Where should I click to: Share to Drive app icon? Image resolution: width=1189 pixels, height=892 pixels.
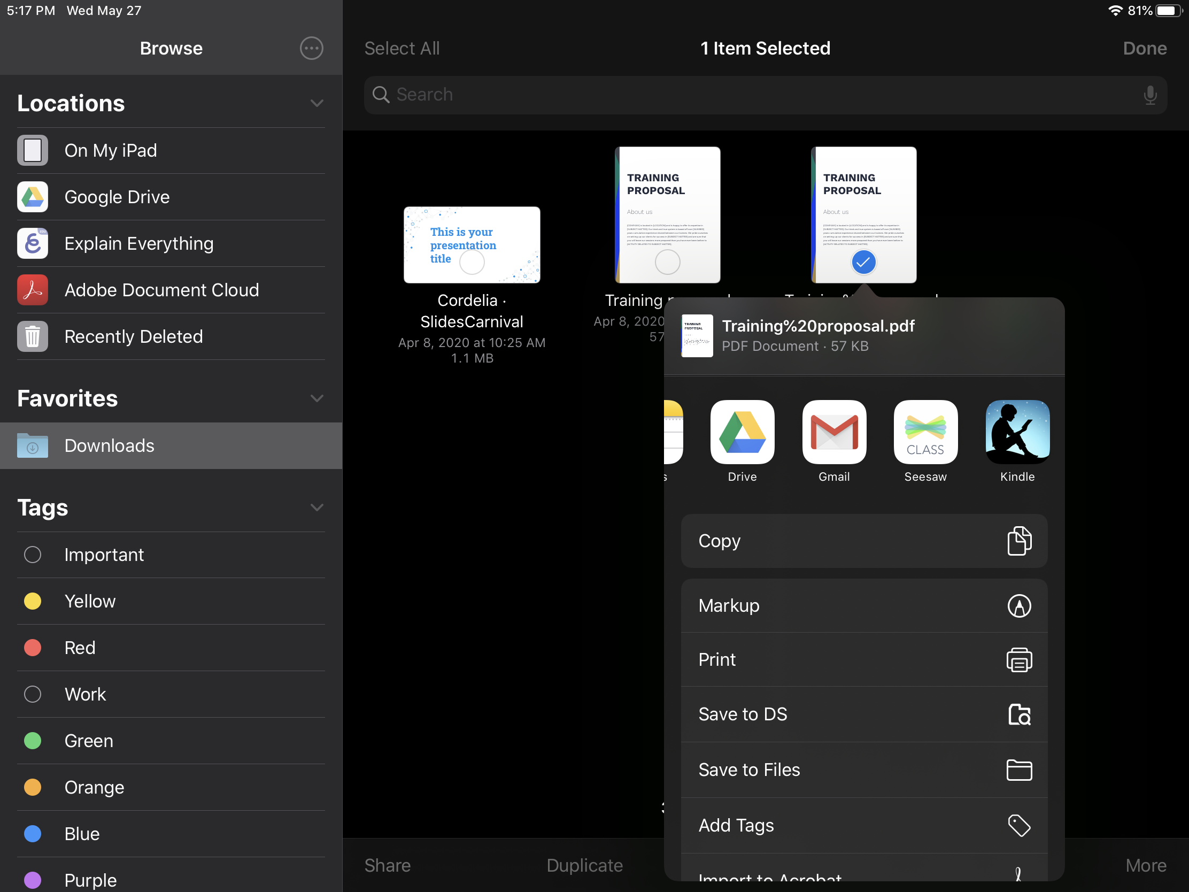742,432
